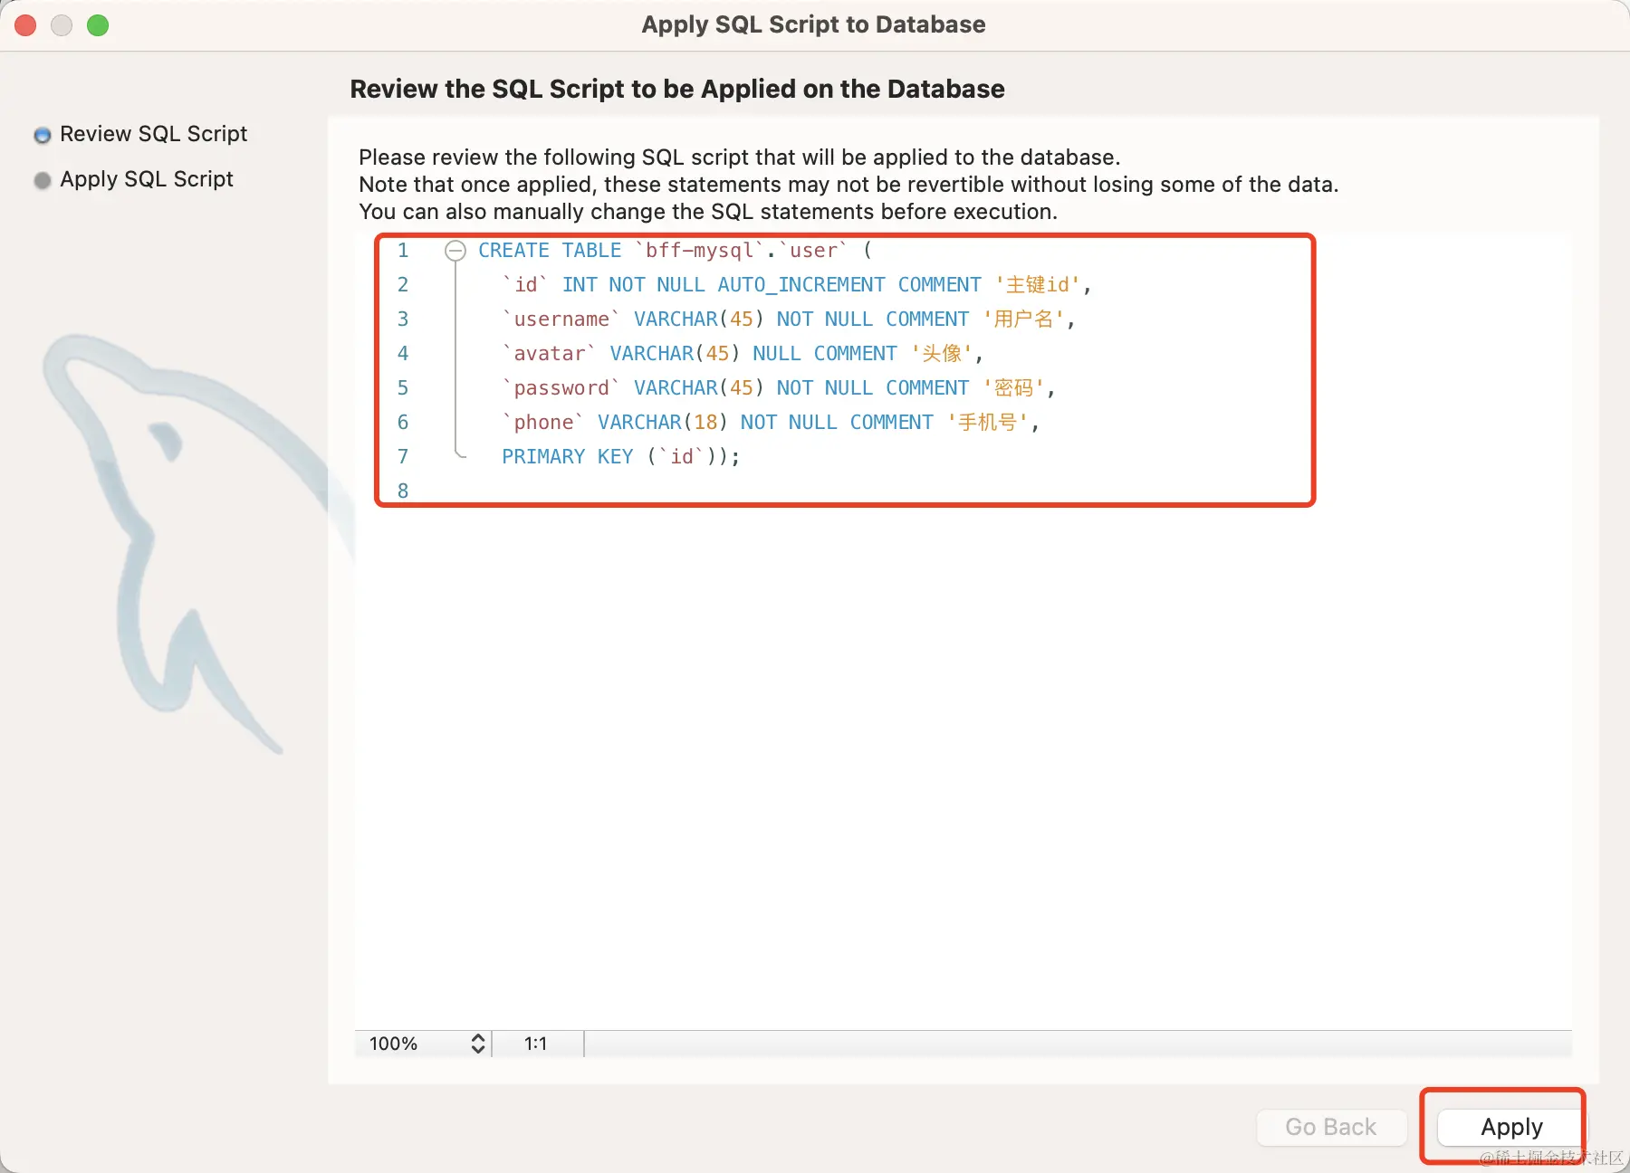Click the PRIMARY KEY line in the editor
This screenshot has height=1173, width=1630.
pos(616,456)
